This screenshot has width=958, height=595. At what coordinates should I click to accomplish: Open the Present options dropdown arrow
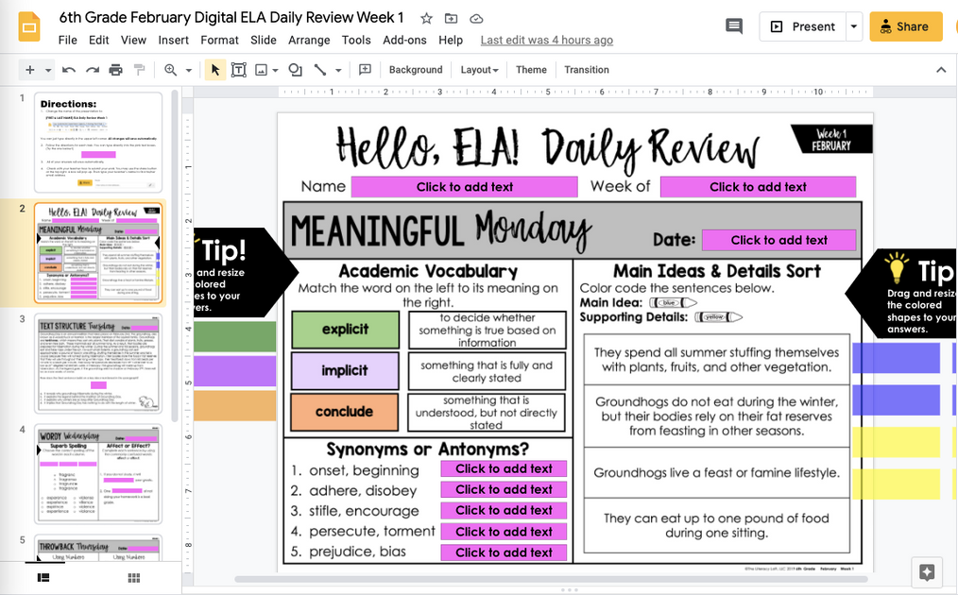[853, 26]
